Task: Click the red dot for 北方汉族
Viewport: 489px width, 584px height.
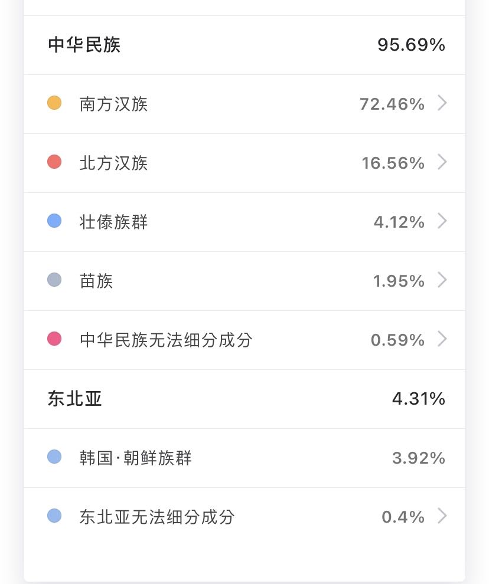Action: tap(54, 162)
